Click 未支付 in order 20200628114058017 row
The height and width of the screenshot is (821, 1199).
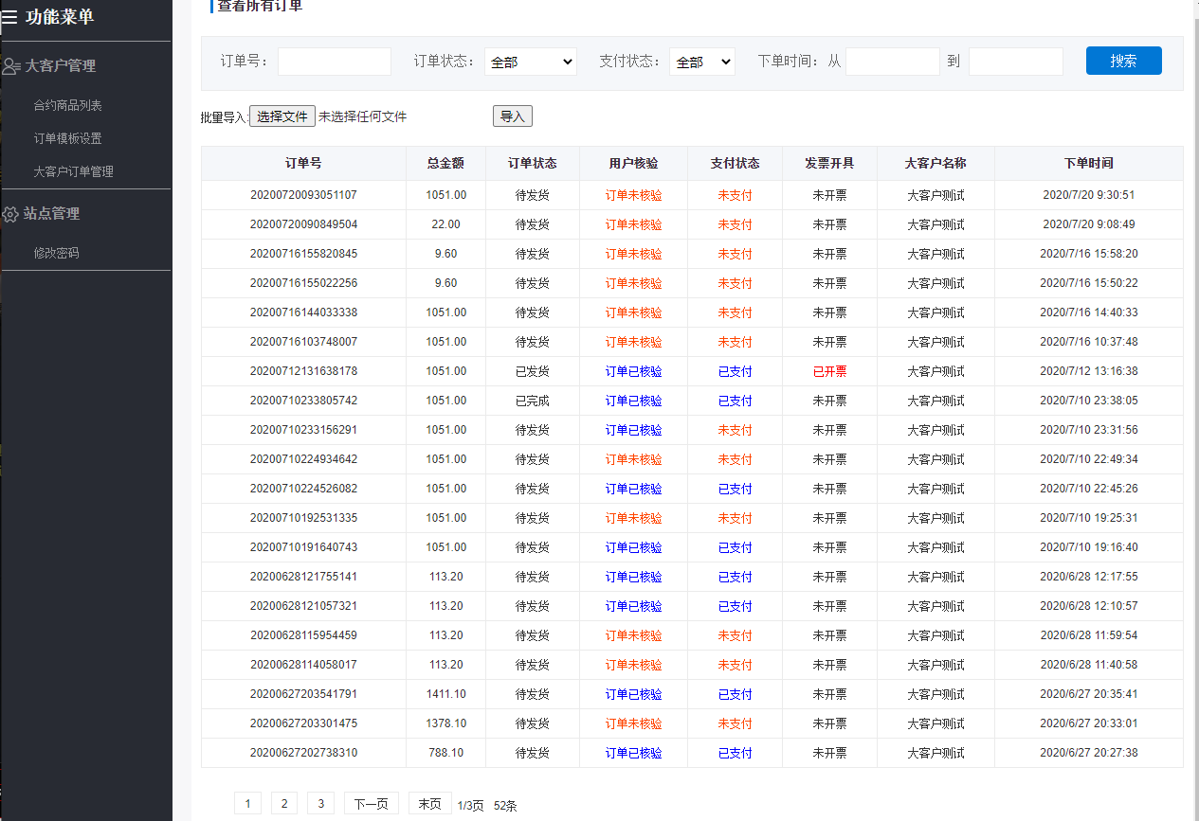pos(735,665)
